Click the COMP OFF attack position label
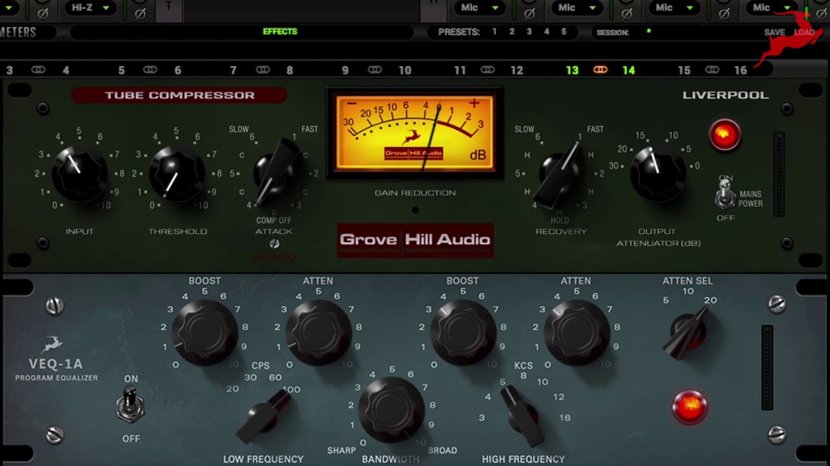 [274, 220]
